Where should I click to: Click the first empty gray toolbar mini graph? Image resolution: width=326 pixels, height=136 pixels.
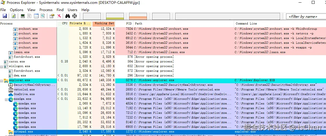92,16
